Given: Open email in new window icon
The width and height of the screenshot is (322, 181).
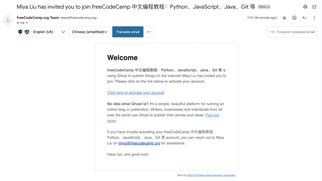Looking at the screenshot, I should (x=314, y=7).
